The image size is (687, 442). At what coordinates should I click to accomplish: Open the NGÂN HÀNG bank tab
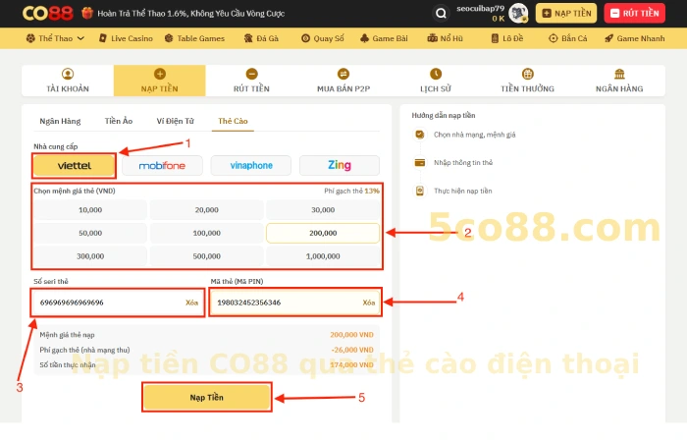tap(619, 81)
